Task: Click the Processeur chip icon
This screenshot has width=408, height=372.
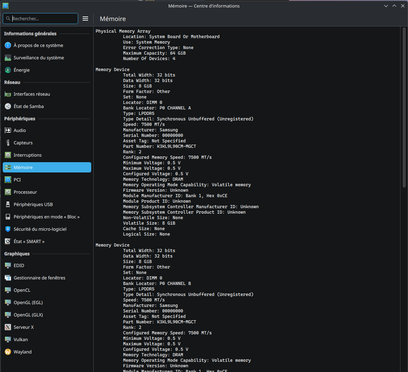Action: click(x=8, y=192)
